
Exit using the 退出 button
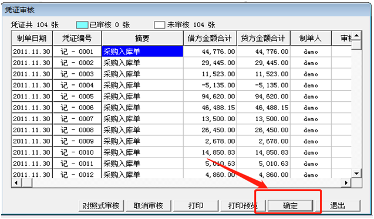(x=338, y=206)
